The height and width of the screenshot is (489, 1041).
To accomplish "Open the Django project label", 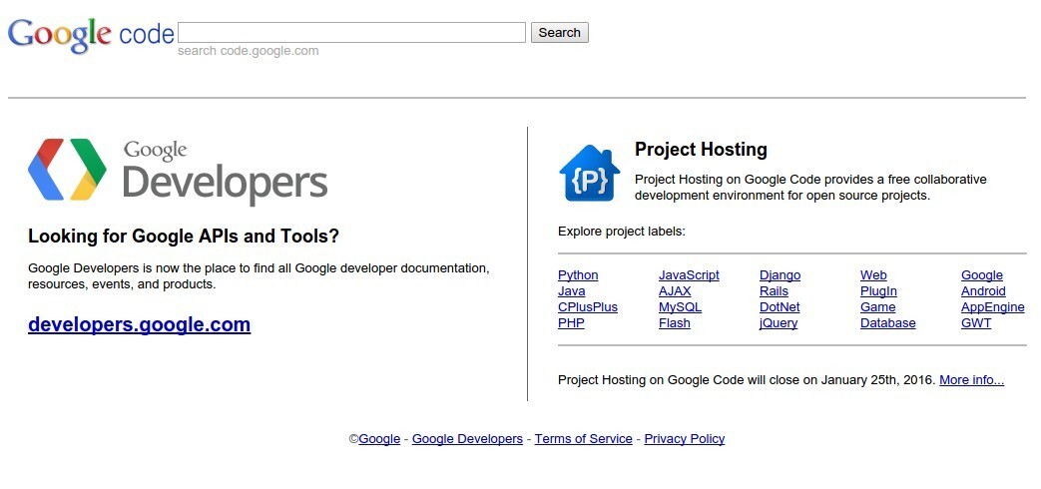I will (x=781, y=275).
